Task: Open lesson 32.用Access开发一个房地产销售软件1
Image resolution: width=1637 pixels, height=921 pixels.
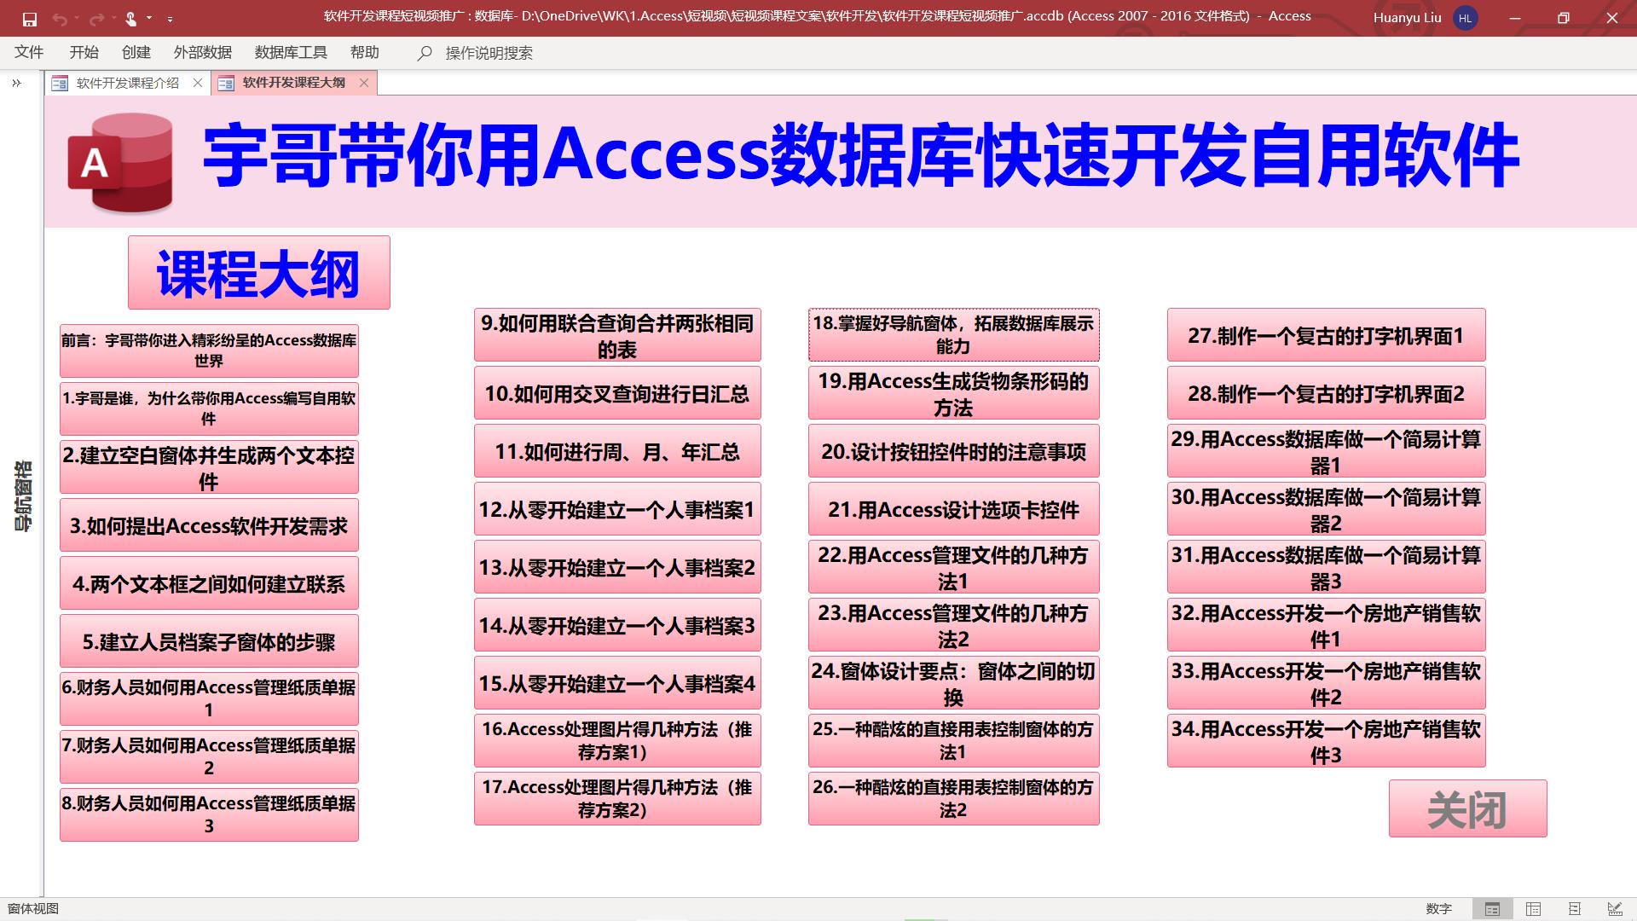Action: tap(1326, 624)
